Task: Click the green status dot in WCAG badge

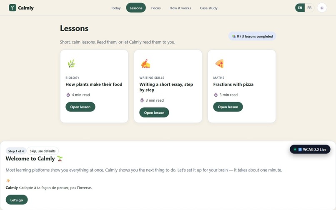Action: tap(295, 149)
